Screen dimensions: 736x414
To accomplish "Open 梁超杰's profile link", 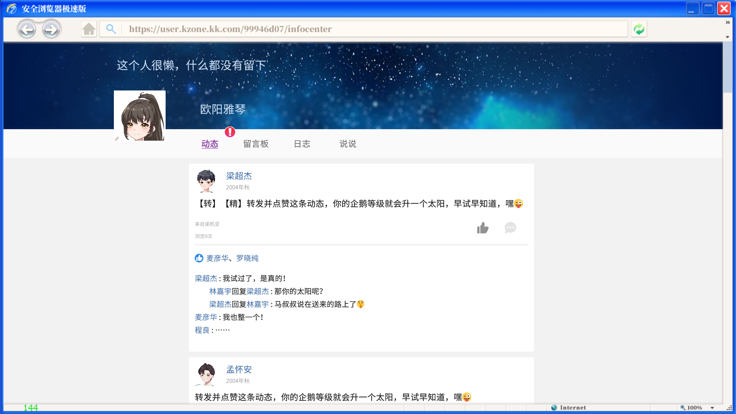I will [x=238, y=176].
